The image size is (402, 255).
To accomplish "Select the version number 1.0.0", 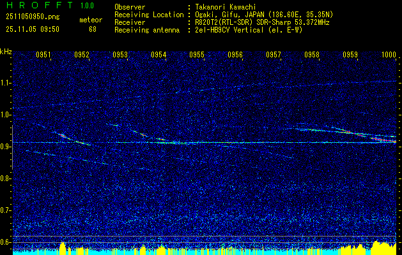I will coord(87,6).
